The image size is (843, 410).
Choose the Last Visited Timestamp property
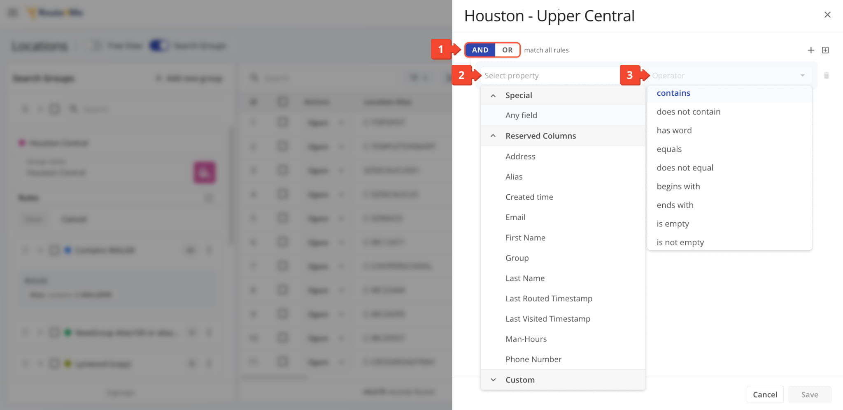click(x=563, y=319)
